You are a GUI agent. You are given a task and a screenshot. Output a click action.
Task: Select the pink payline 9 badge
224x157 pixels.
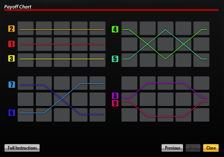115,103
